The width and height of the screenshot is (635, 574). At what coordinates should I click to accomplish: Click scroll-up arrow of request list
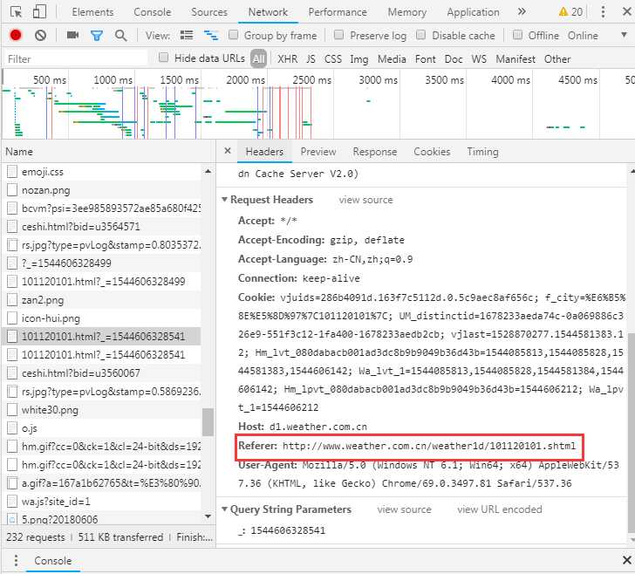208,171
